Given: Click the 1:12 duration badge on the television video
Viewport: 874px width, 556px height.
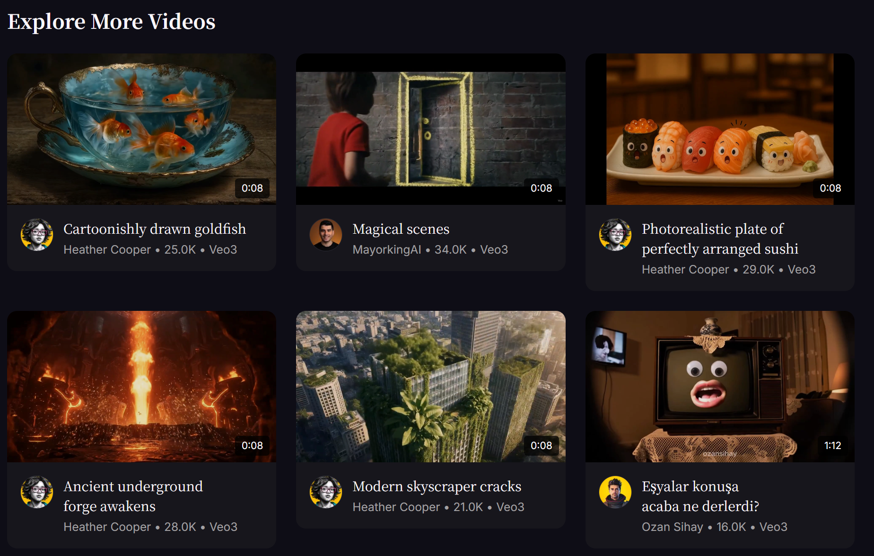Looking at the screenshot, I should (832, 445).
